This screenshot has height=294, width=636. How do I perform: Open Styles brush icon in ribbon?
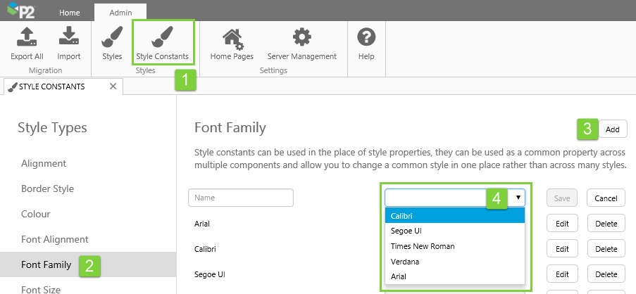point(112,37)
